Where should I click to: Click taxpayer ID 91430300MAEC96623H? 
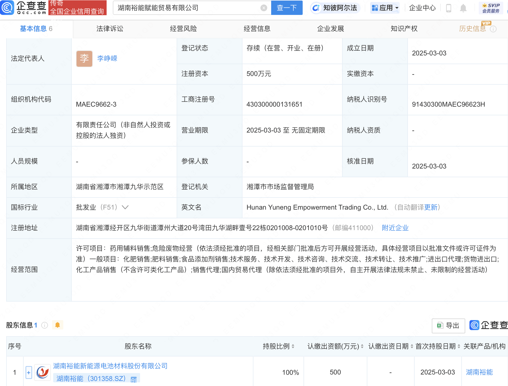[x=448, y=104]
